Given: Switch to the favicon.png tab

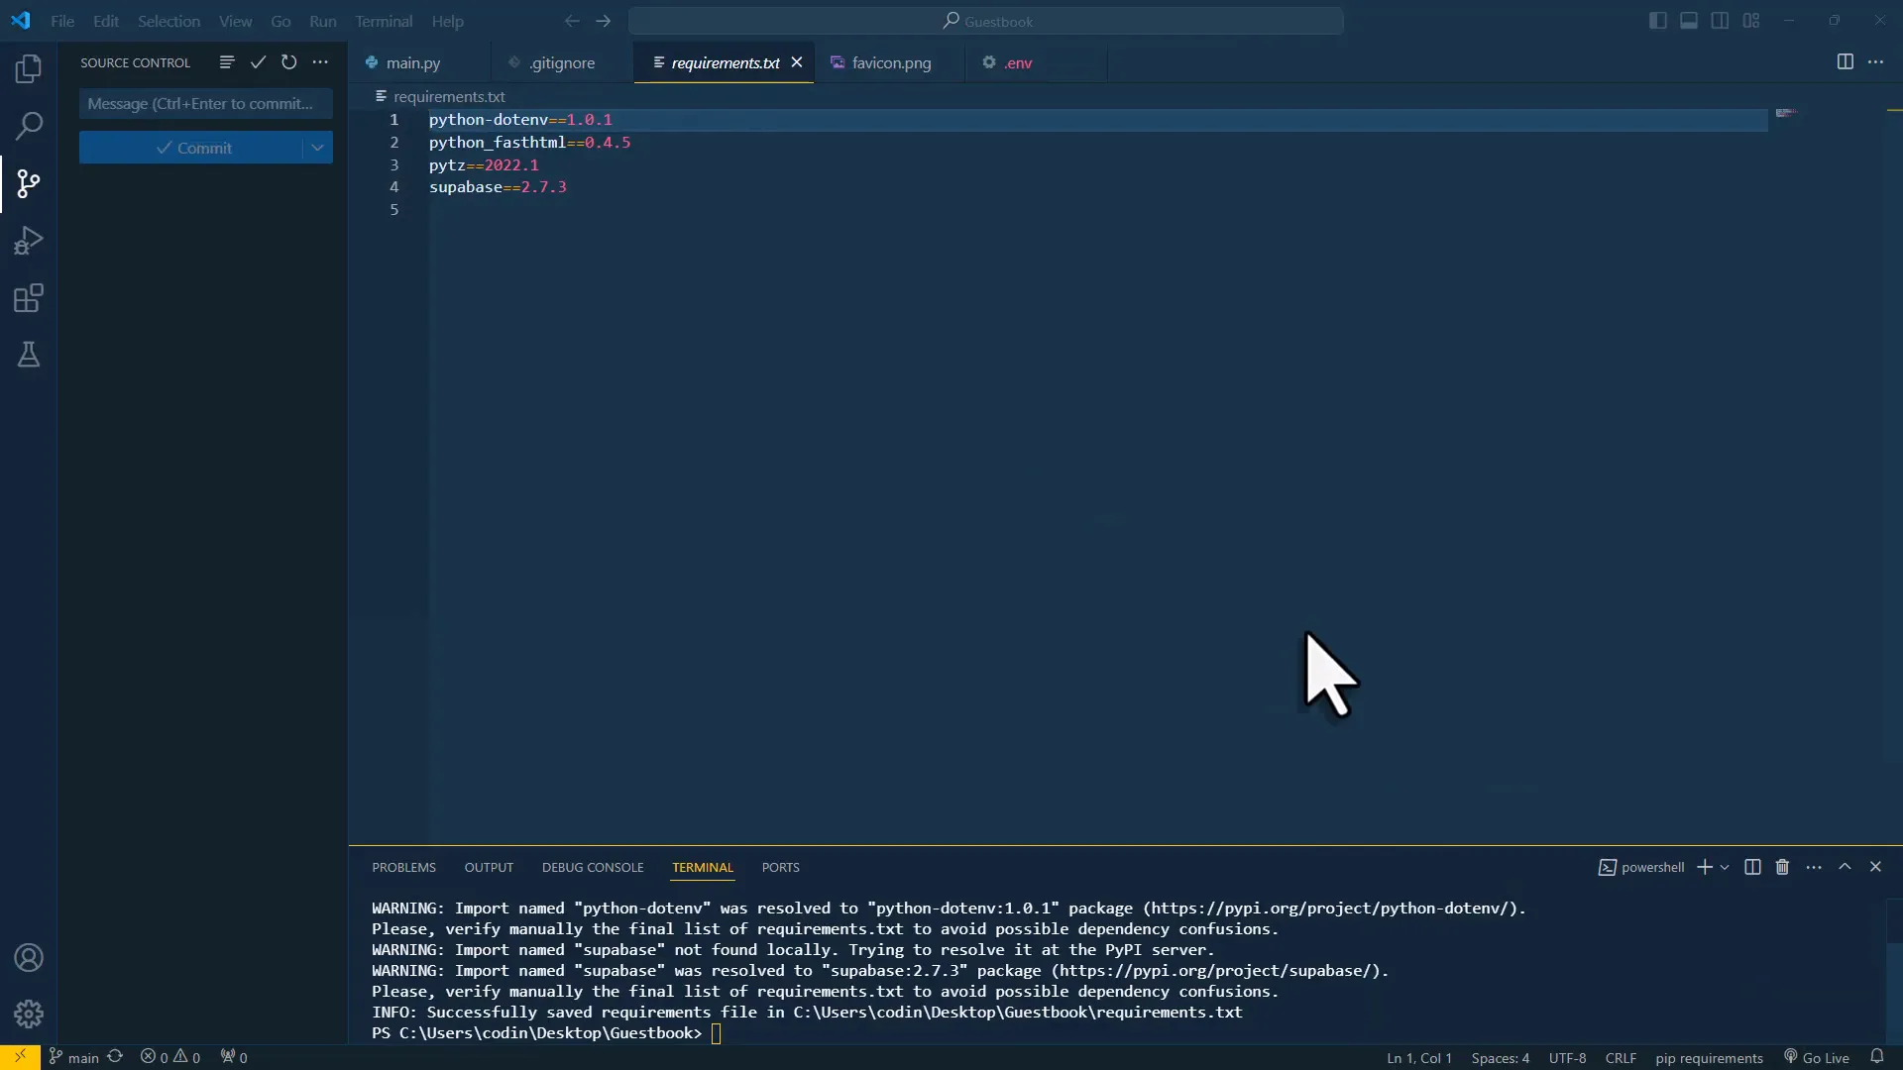Looking at the screenshot, I should tap(891, 62).
